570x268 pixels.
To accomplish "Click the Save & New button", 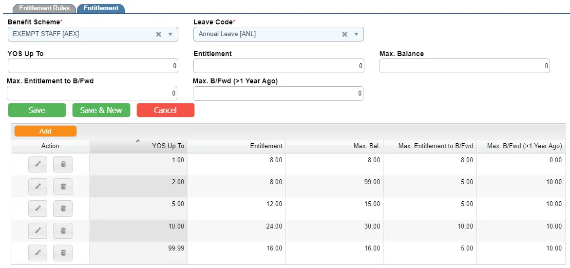I will 101,110.
